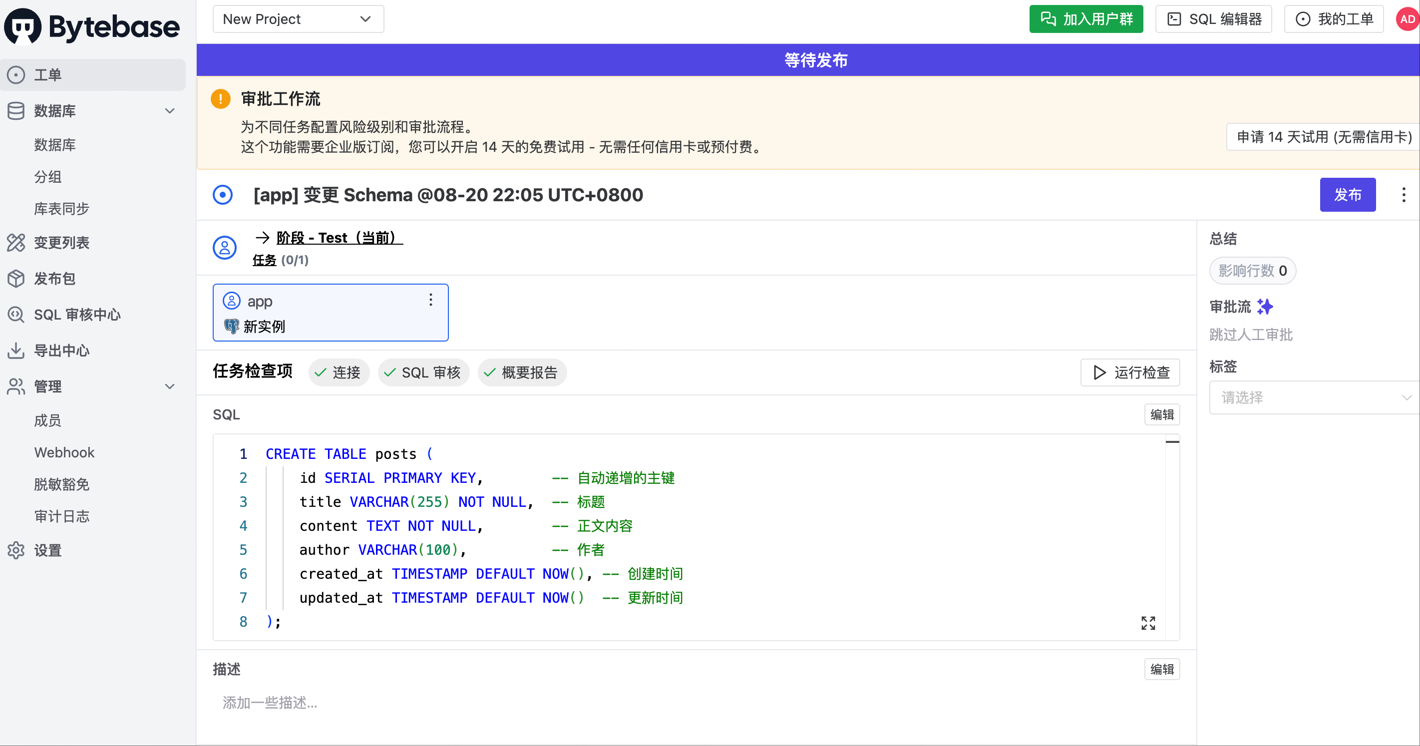Viewport: 1420px width, 746px height.
Task: Open the New Project dropdown
Action: coord(298,19)
